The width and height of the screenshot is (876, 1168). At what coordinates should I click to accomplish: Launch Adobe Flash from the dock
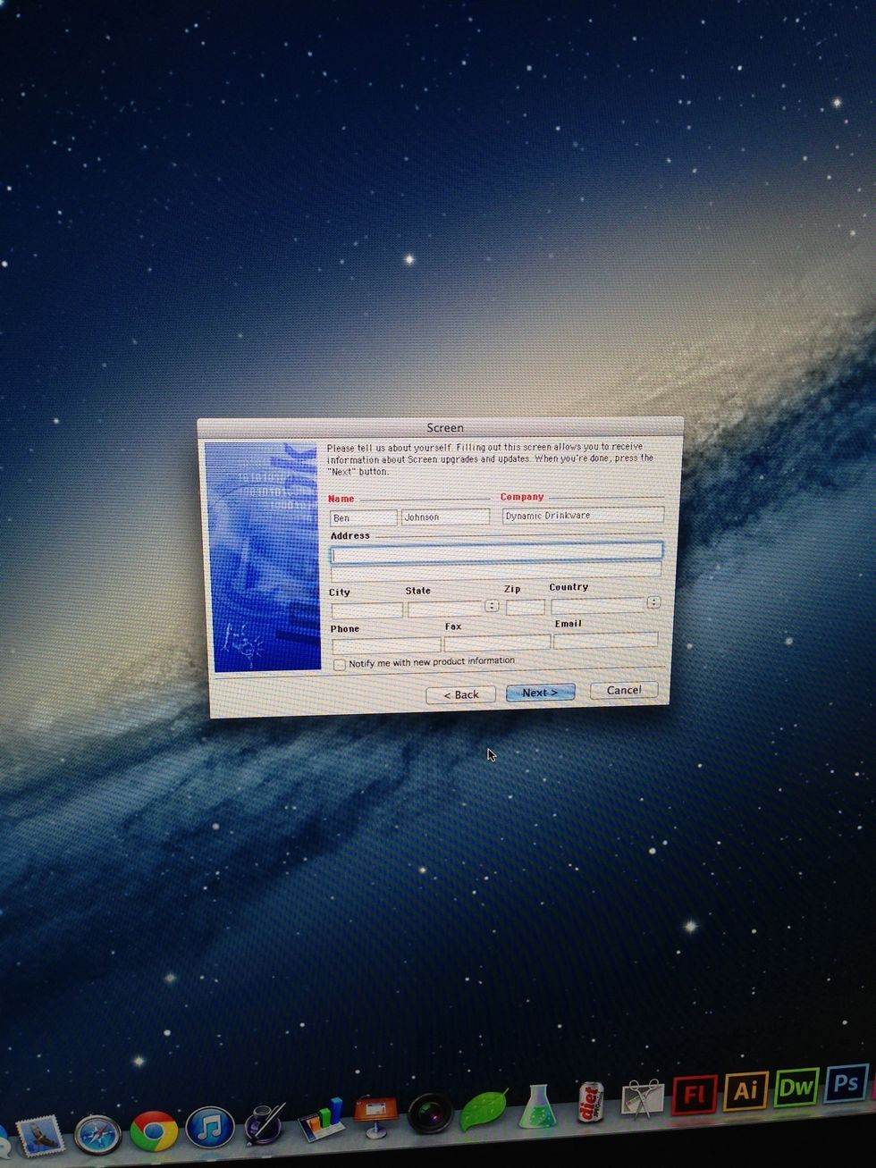point(695,1094)
